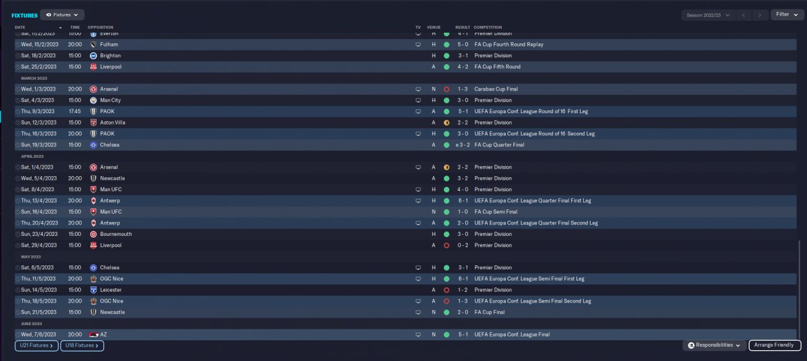
Task: Sort by the TV column header
Action: (x=418, y=28)
